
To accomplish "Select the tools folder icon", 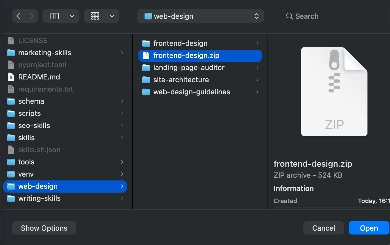I will click(11, 162).
